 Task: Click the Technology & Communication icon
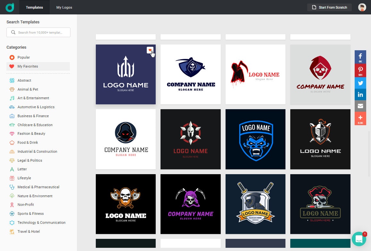click(12, 223)
